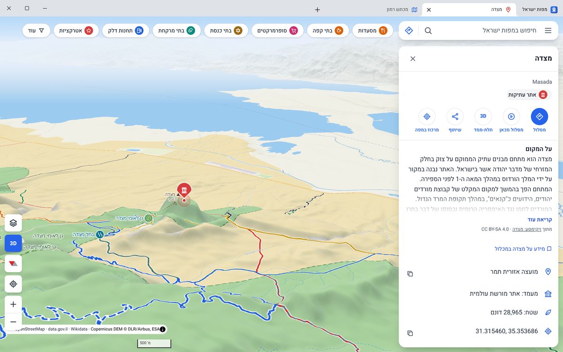Open directions icon beside search field
The height and width of the screenshot is (352, 563).
(x=409, y=31)
